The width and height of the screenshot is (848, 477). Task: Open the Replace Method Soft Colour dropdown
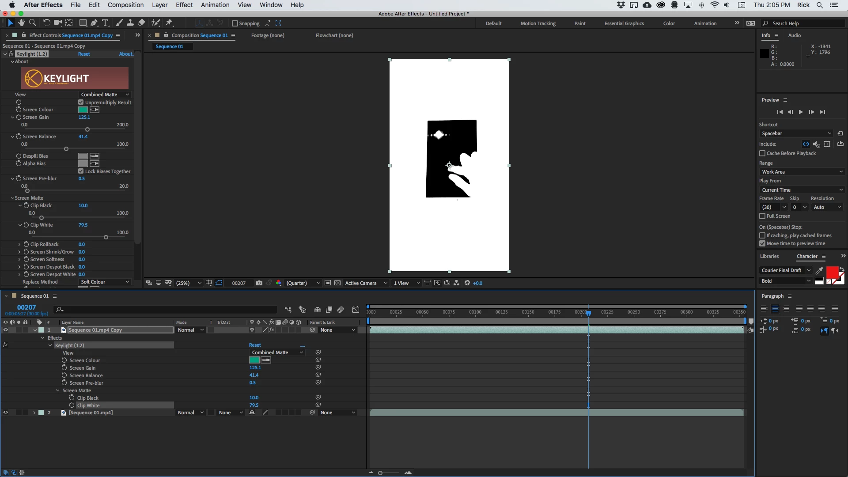[x=105, y=282]
